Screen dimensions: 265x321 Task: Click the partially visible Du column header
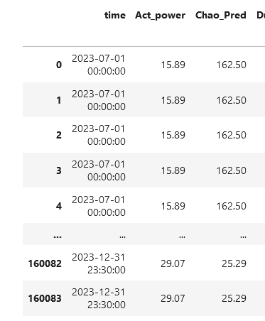tap(261, 16)
